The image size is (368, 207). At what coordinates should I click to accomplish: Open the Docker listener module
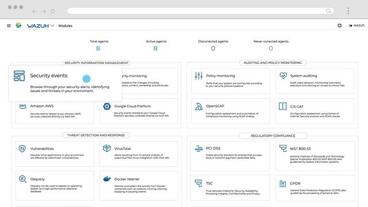click(139, 185)
